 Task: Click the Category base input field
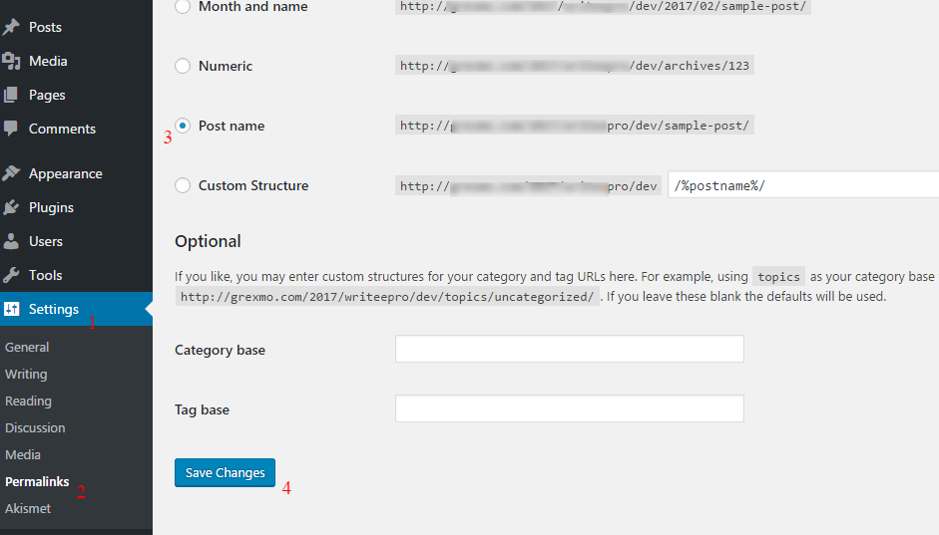pyautogui.click(x=570, y=349)
